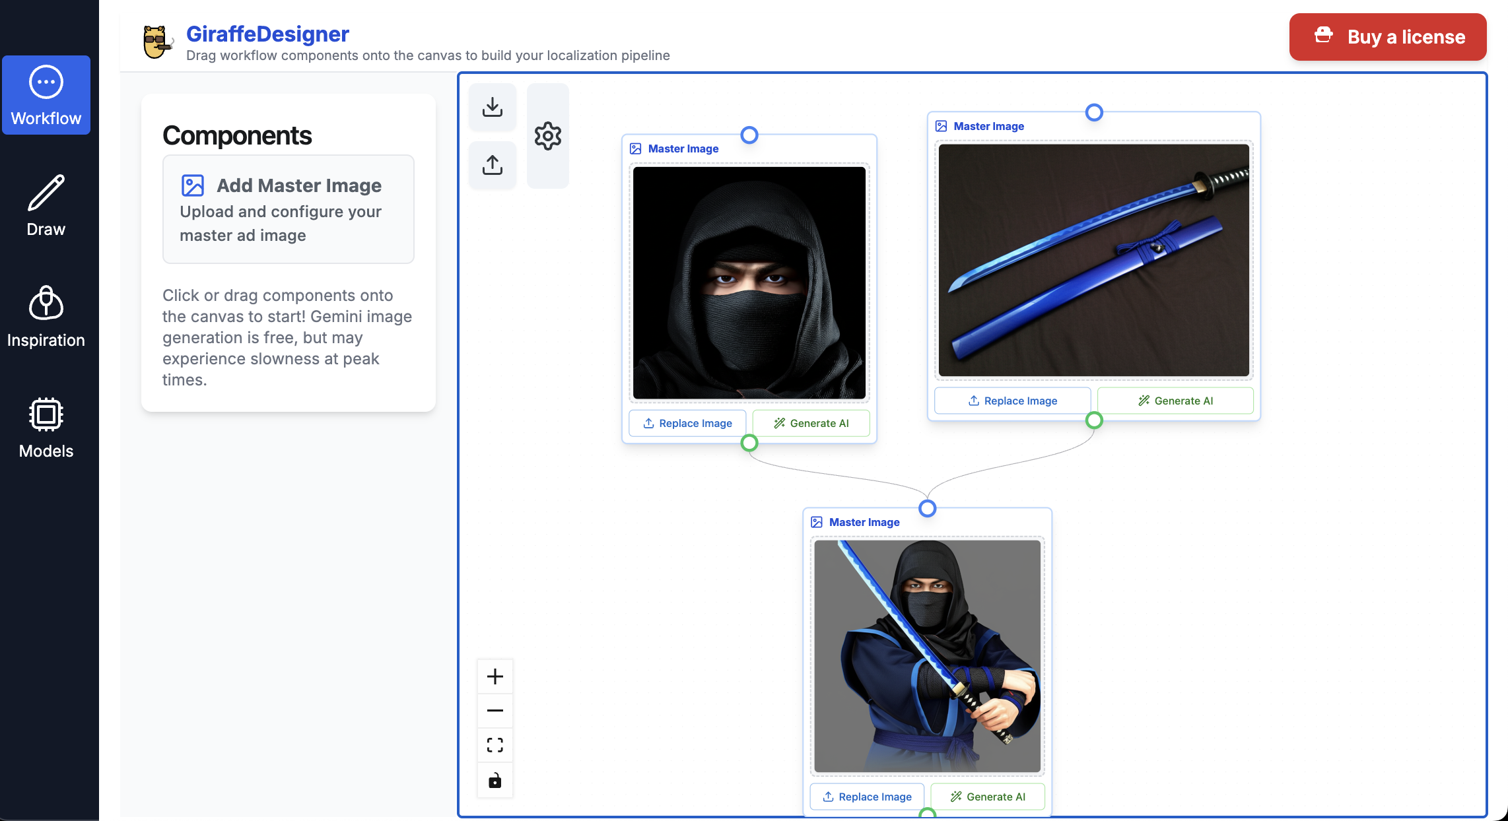Click the katana sword image thumbnail
The width and height of the screenshot is (1508, 821).
click(x=1094, y=260)
